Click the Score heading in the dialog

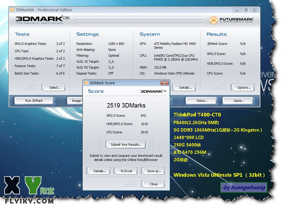point(96,91)
